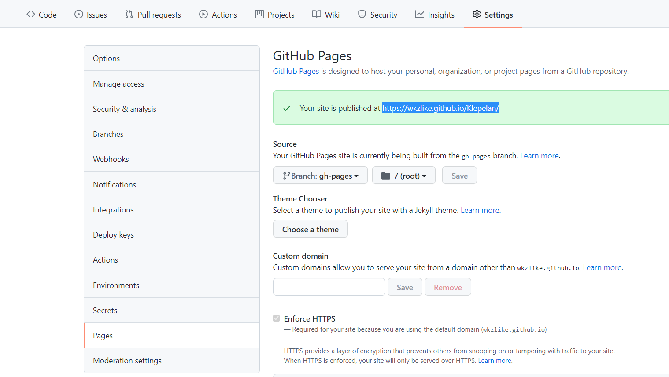Click the Issues circle icon

[x=79, y=15]
